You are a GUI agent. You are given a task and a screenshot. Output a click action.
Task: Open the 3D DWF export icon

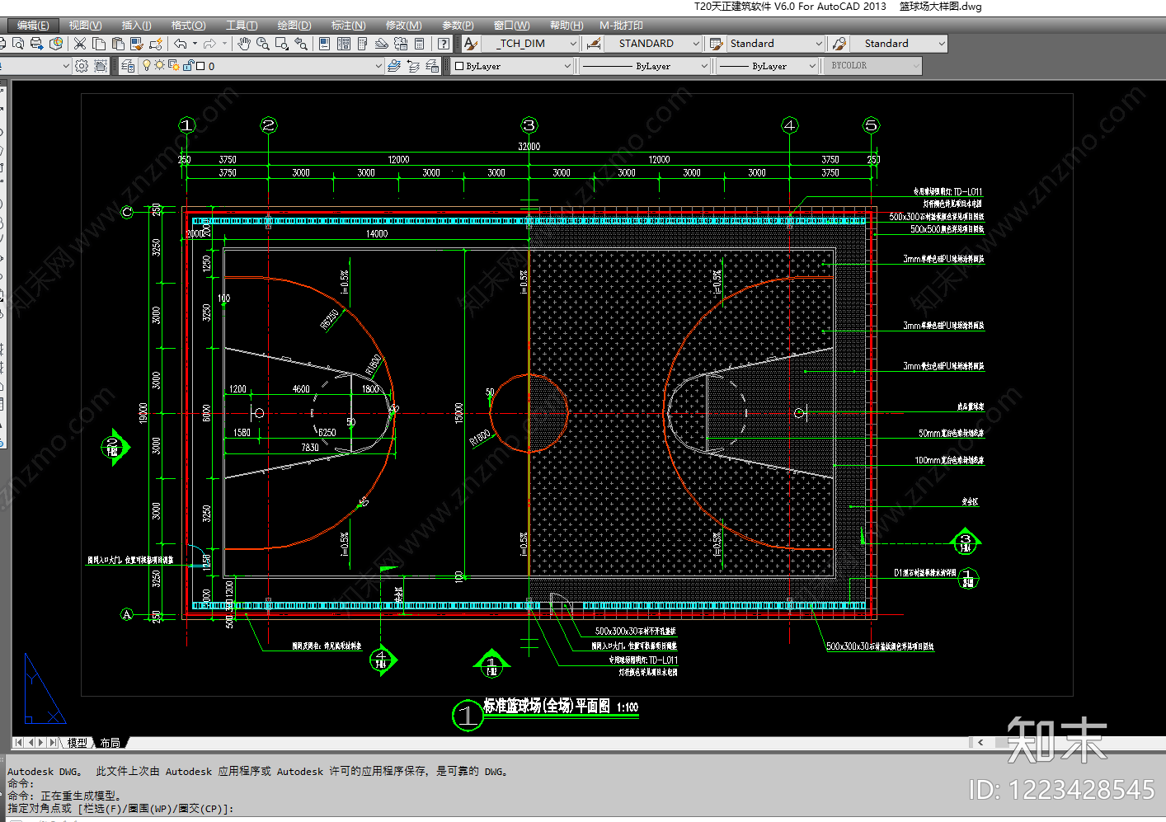point(56,43)
